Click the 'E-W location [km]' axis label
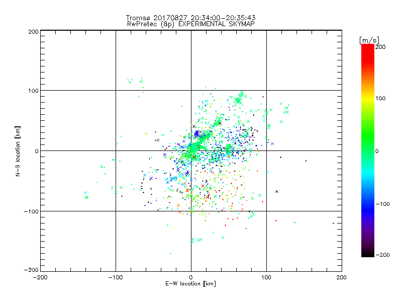 (190, 284)
